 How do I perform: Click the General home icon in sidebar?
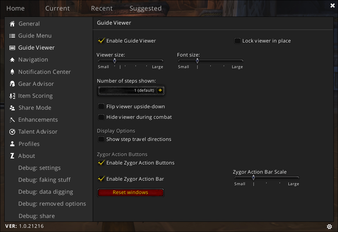click(12, 24)
